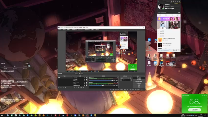
Task: Click Start Recording button in OBS Controls
Action: click(139, 80)
